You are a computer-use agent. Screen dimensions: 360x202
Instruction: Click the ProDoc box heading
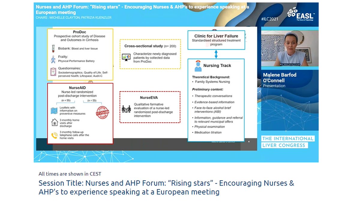point(80,32)
